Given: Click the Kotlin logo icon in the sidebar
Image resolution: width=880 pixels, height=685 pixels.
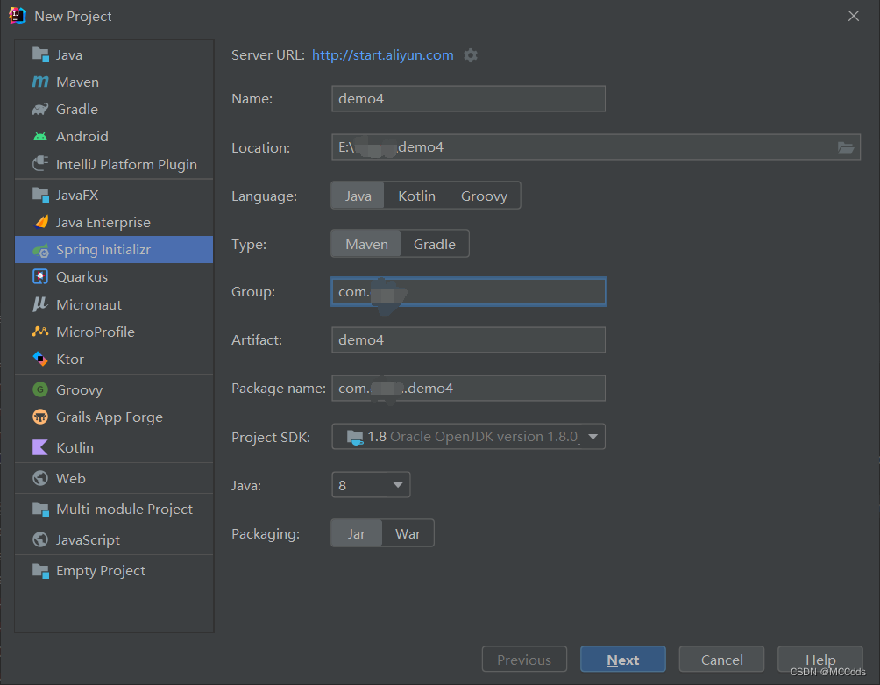Looking at the screenshot, I should (40, 447).
